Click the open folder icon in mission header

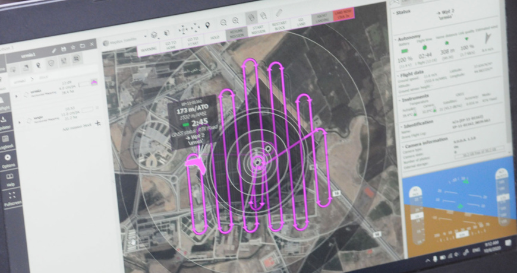pyautogui.click(x=83, y=46)
